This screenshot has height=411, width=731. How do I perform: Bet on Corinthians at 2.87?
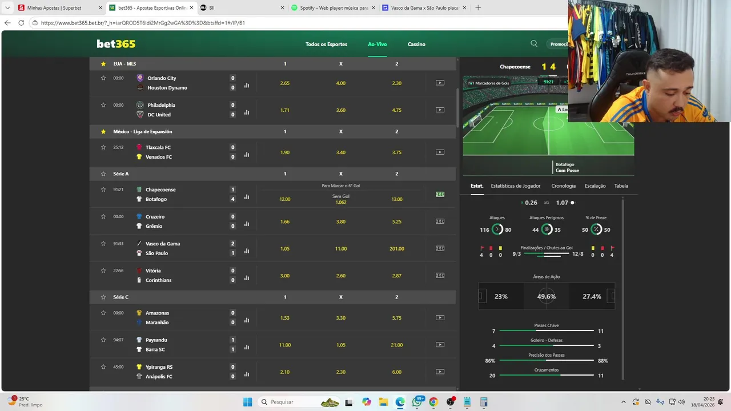pos(397,275)
